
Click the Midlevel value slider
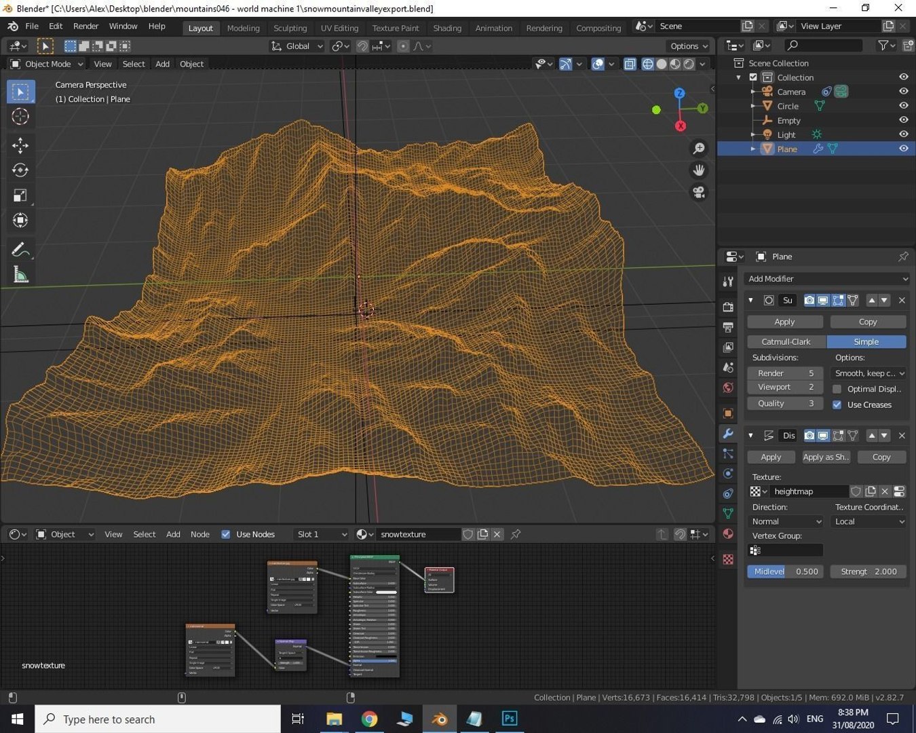(x=786, y=571)
